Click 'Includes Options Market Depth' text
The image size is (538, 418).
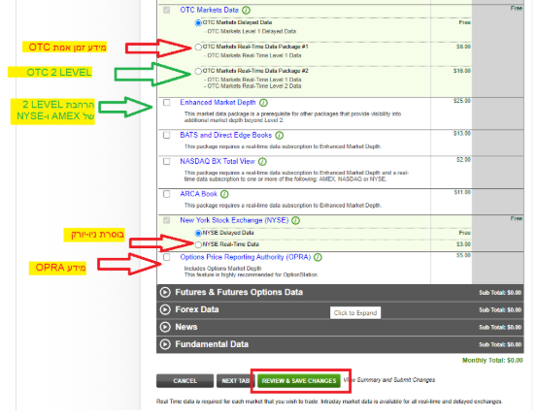pos(222,269)
